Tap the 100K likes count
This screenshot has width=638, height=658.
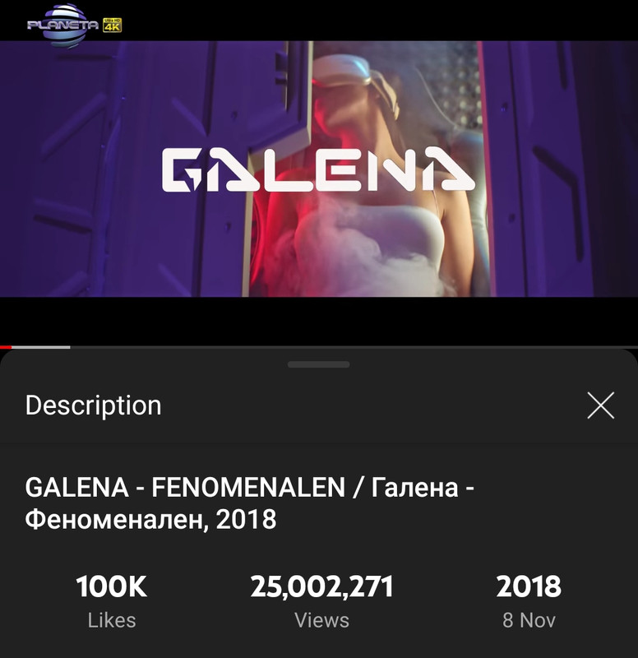coord(112,586)
